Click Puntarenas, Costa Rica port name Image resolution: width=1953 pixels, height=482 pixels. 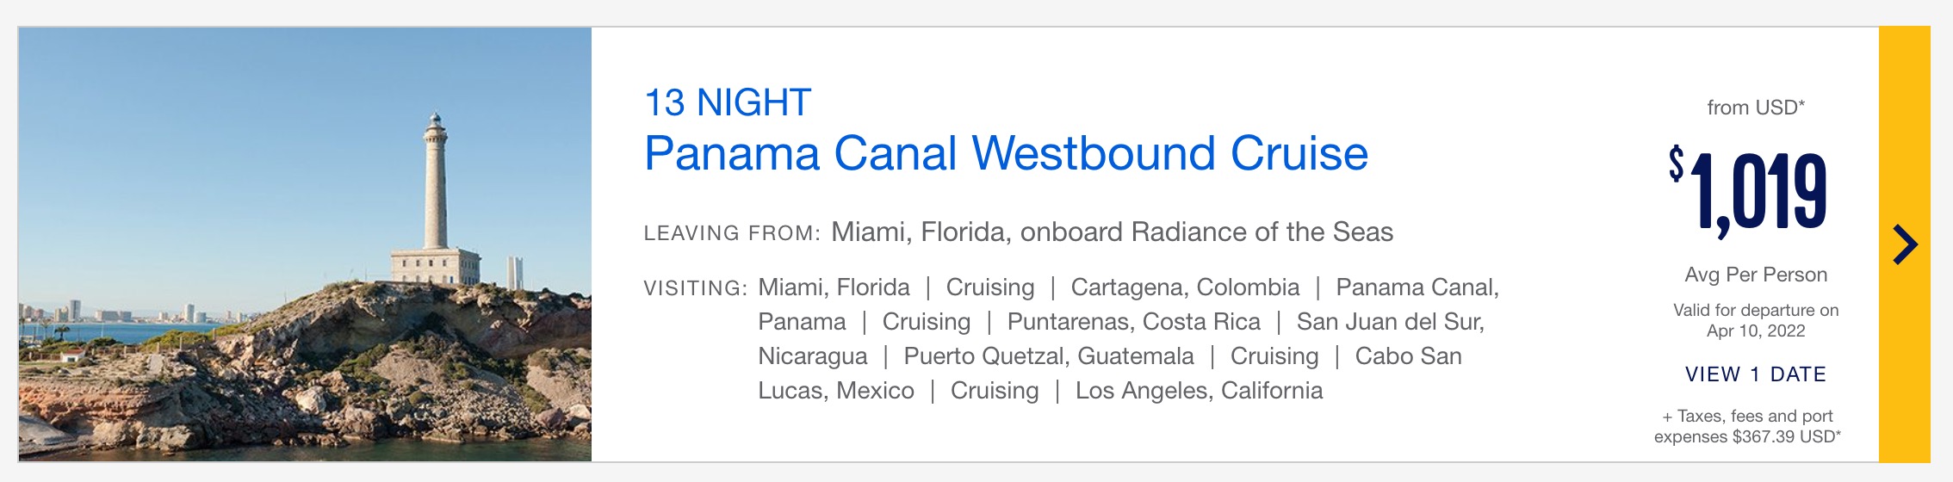pos(1133,322)
